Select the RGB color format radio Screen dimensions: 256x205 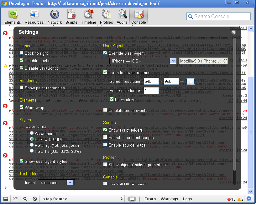click(32, 145)
